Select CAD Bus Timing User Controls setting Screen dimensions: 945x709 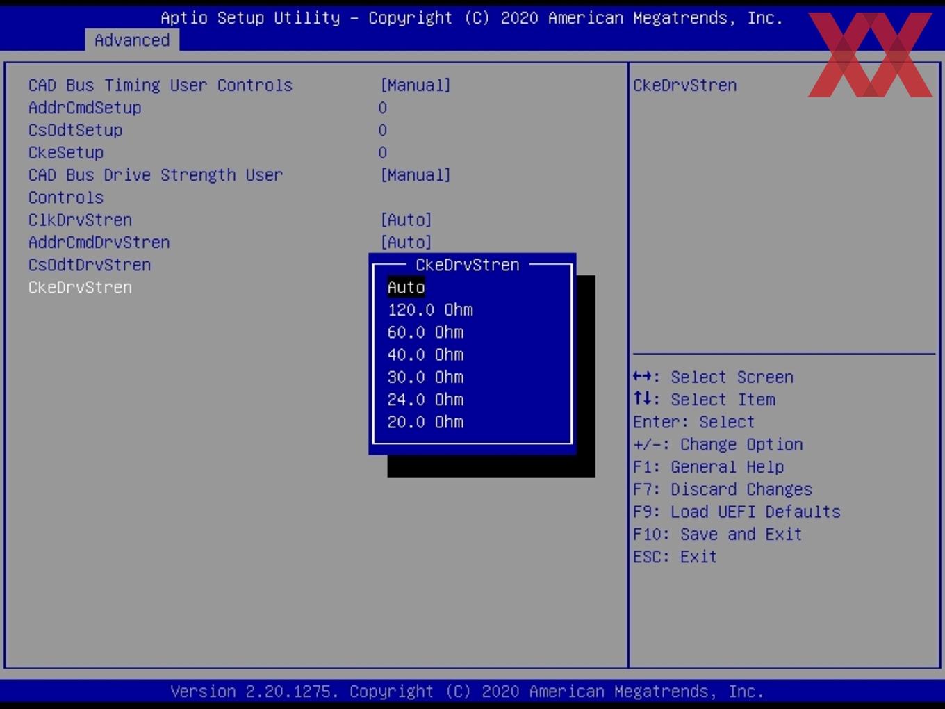click(161, 85)
